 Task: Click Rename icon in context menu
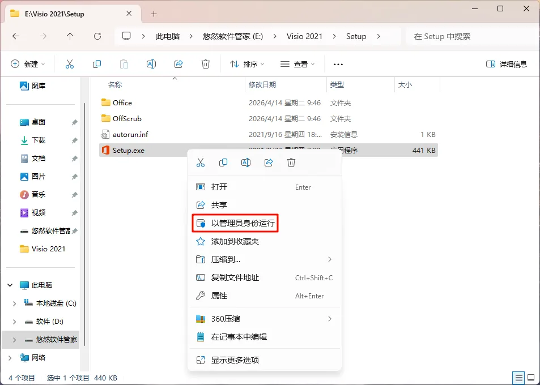[x=246, y=162]
